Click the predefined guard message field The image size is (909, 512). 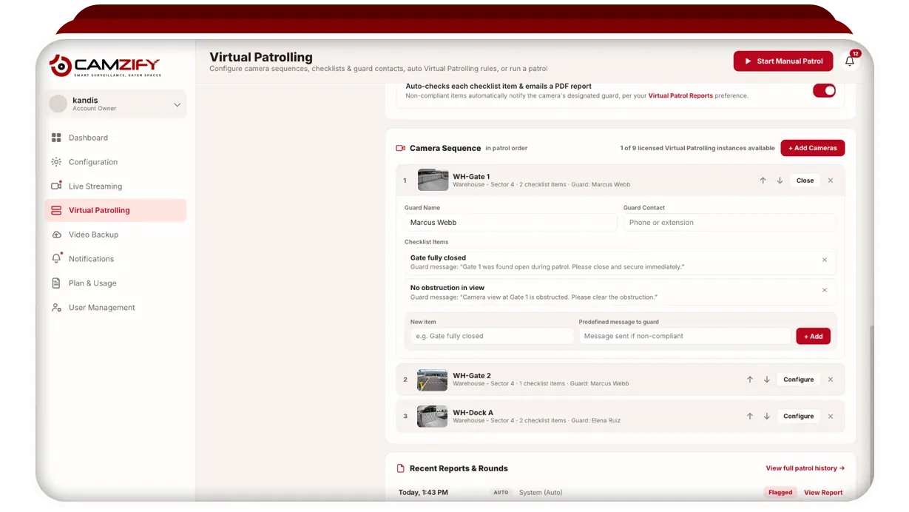(x=685, y=336)
